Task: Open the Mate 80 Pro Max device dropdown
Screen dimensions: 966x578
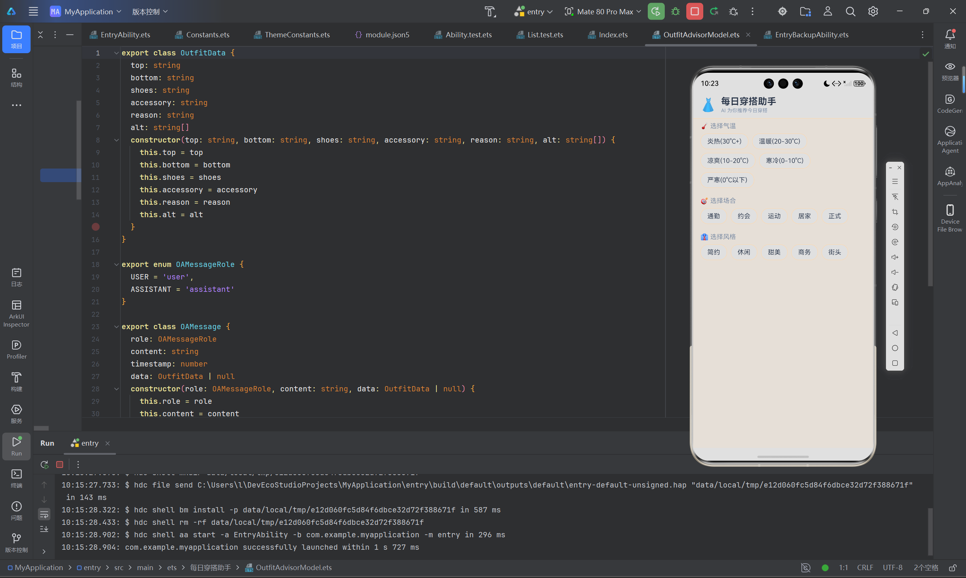Action: pyautogui.click(x=603, y=12)
